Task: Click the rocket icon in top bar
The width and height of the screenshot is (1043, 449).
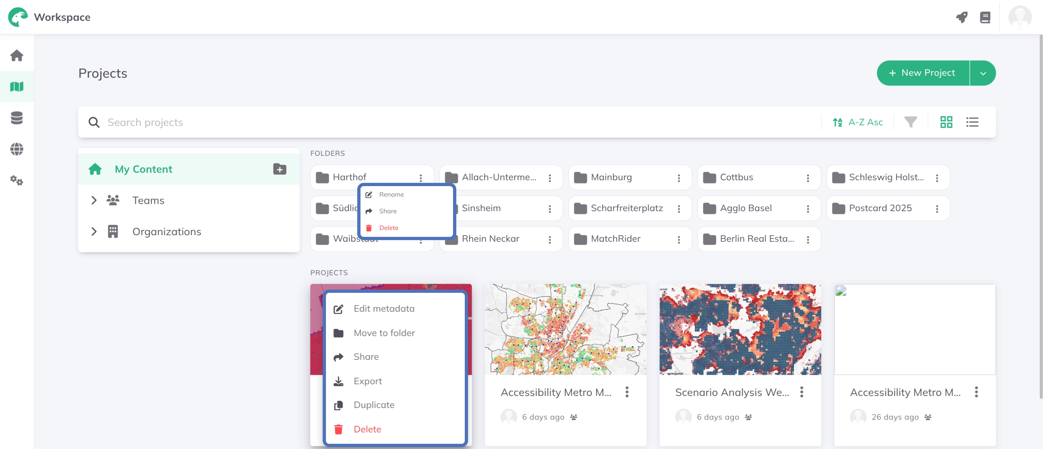Action: pyautogui.click(x=962, y=17)
